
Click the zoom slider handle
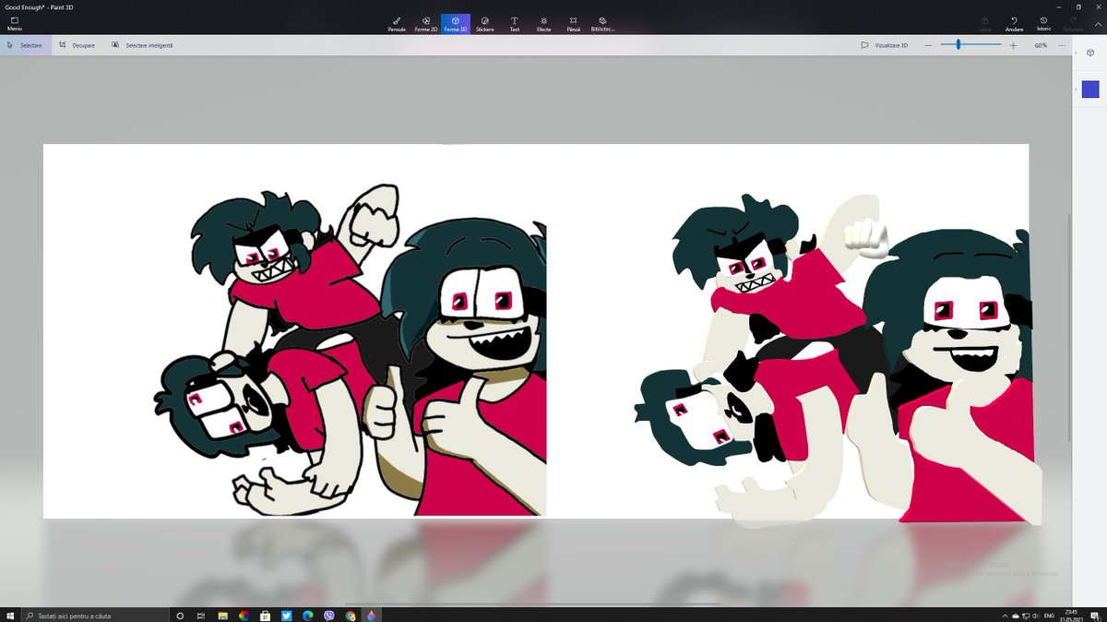[x=958, y=44]
